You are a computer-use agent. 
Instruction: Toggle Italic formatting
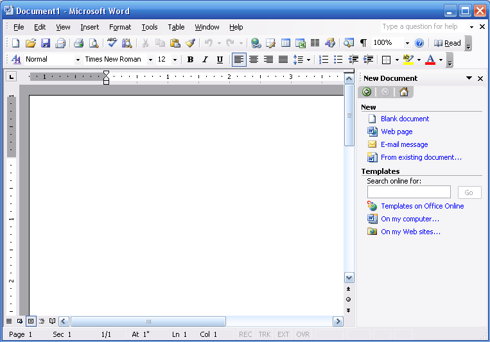click(x=205, y=60)
